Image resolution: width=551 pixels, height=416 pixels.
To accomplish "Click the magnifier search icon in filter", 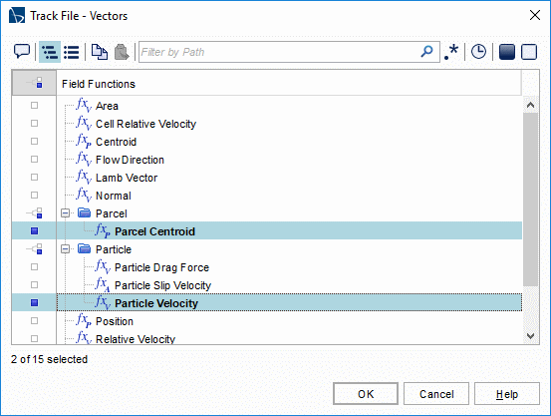I will [x=426, y=52].
